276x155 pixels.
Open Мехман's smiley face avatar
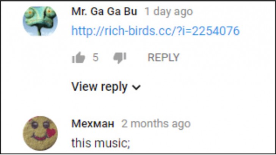coord(40,133)
